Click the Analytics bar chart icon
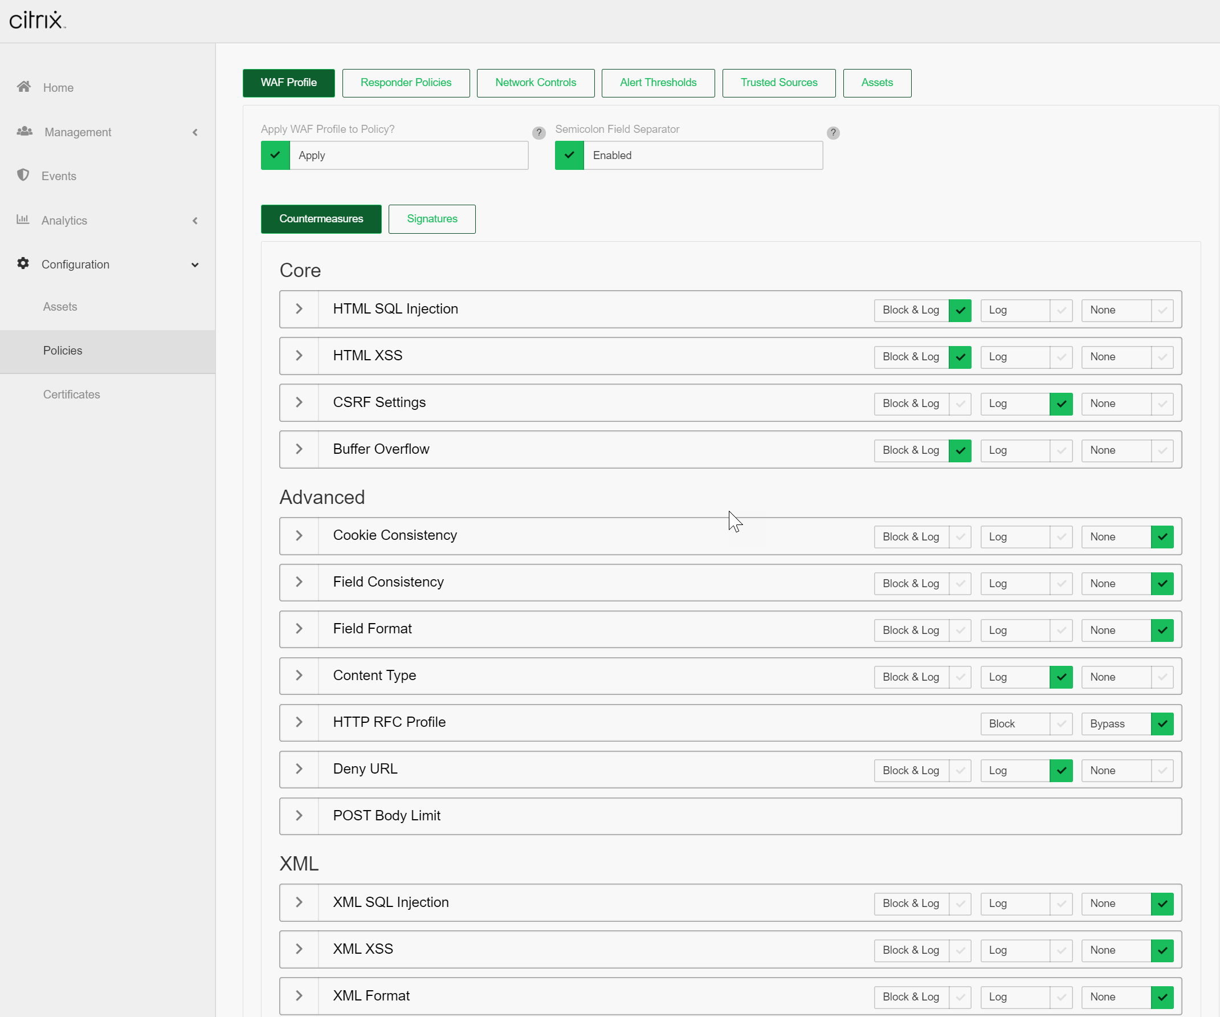1220x1017 pixels. click(23, 219)
